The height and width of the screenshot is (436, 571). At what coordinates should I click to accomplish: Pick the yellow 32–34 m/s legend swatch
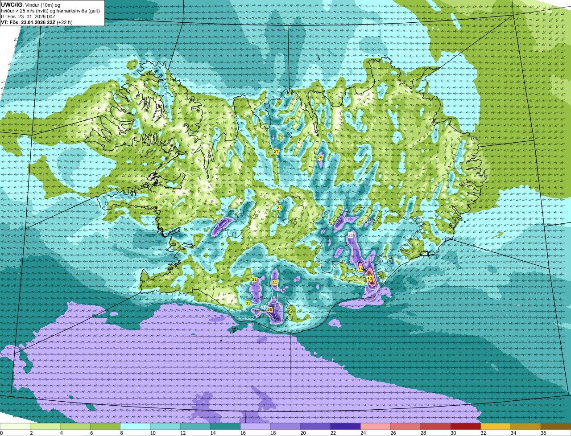pos(496,426)
